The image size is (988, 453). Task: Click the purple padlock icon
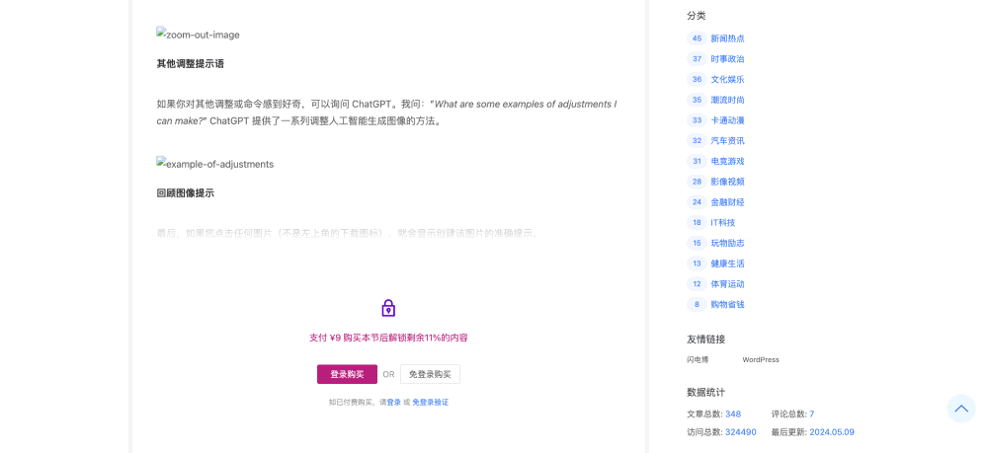click(x=388, y=308)
